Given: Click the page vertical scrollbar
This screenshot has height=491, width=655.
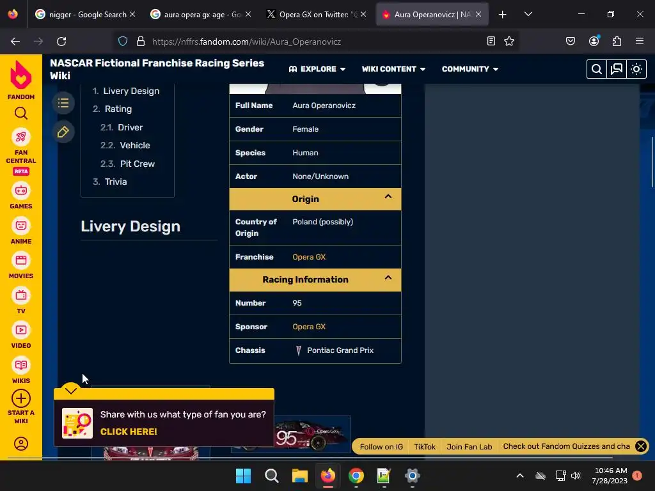Looking at the screenshot, I should point(652,162).
